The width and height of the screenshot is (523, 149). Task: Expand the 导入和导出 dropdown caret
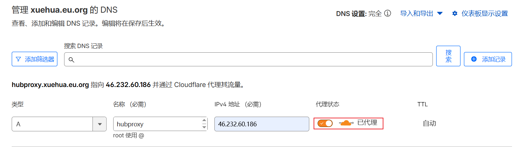pos(440,14)
